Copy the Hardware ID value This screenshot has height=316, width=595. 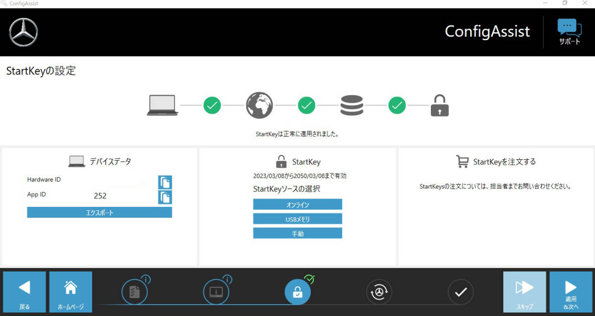[165, 182]
